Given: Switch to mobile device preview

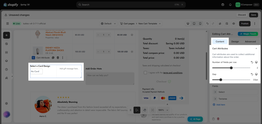Looking at the screenshot, I should [200, 24].
